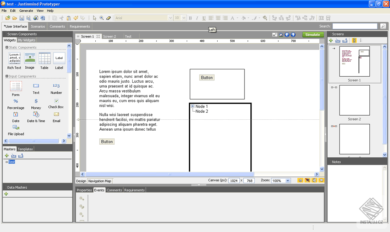The height and width of the screenshot is (232, 390).
Task: Toggle the yellow gear events marker icon
Action: [301, 181]
